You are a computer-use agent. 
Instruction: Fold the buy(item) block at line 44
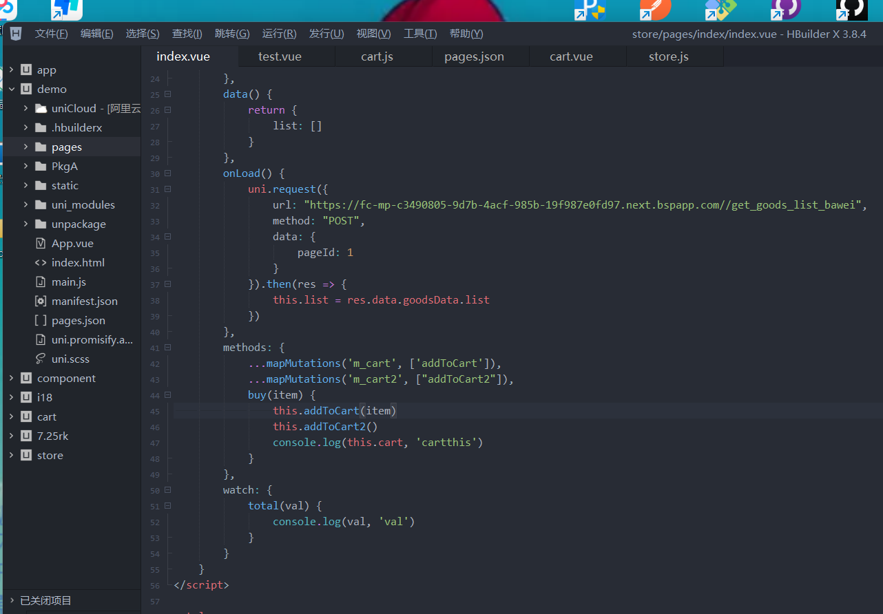(168, 395)
